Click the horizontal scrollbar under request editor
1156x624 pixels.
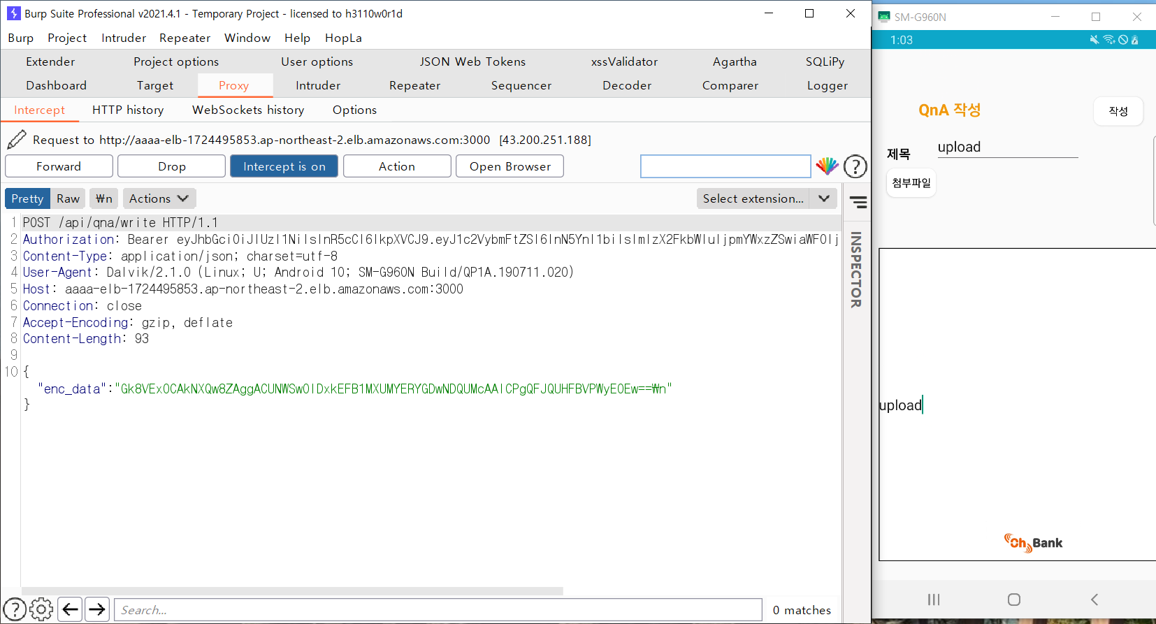pyautogui.click(x=292, y=591)
